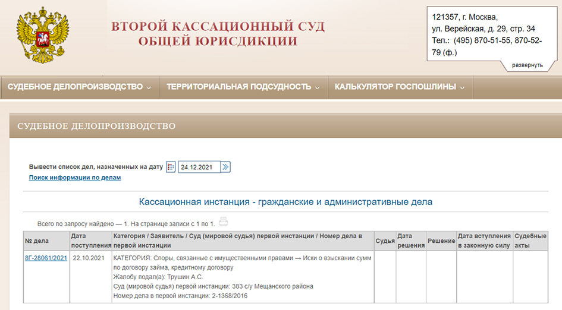This screenshot has width=562, height=310.
Task: Open «Поиск информации по делам» link
Action: click(x=75, y=178)
